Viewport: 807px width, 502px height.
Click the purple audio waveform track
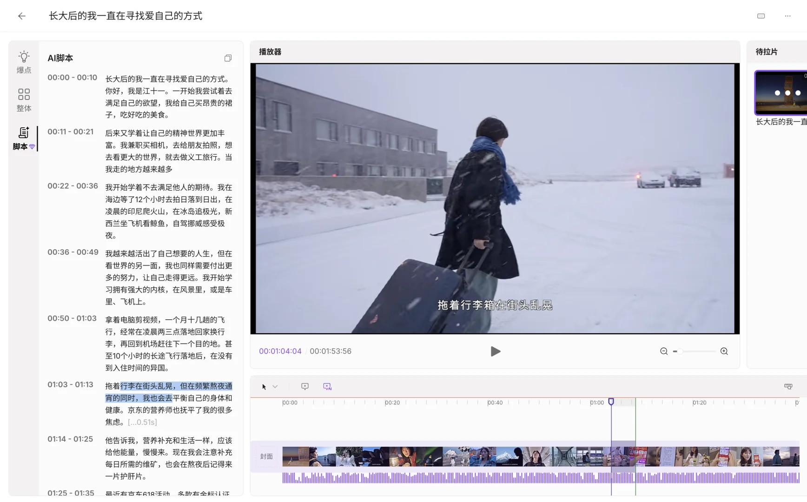click(x=541, y=478)
